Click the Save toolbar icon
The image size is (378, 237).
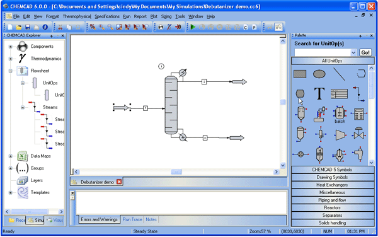28,27
